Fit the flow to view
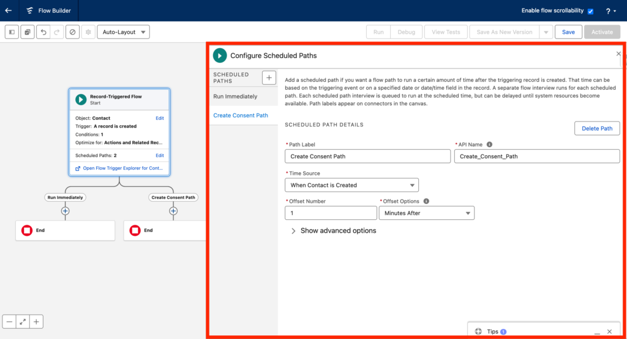This screenshot has height=339, width=627. [x=23, y=321]
